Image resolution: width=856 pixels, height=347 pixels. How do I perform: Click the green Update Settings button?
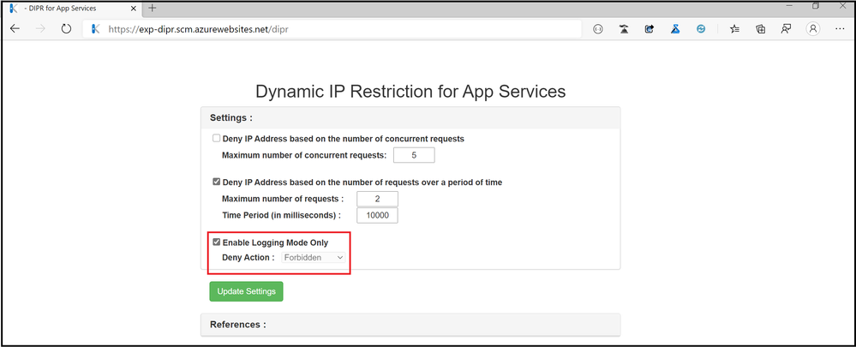point(246,291)
